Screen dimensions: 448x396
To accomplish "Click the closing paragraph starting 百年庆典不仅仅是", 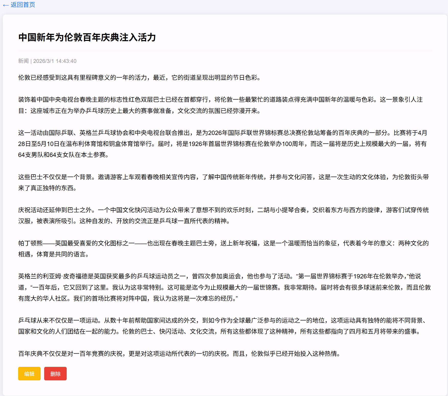I will [x=180, y=354].
